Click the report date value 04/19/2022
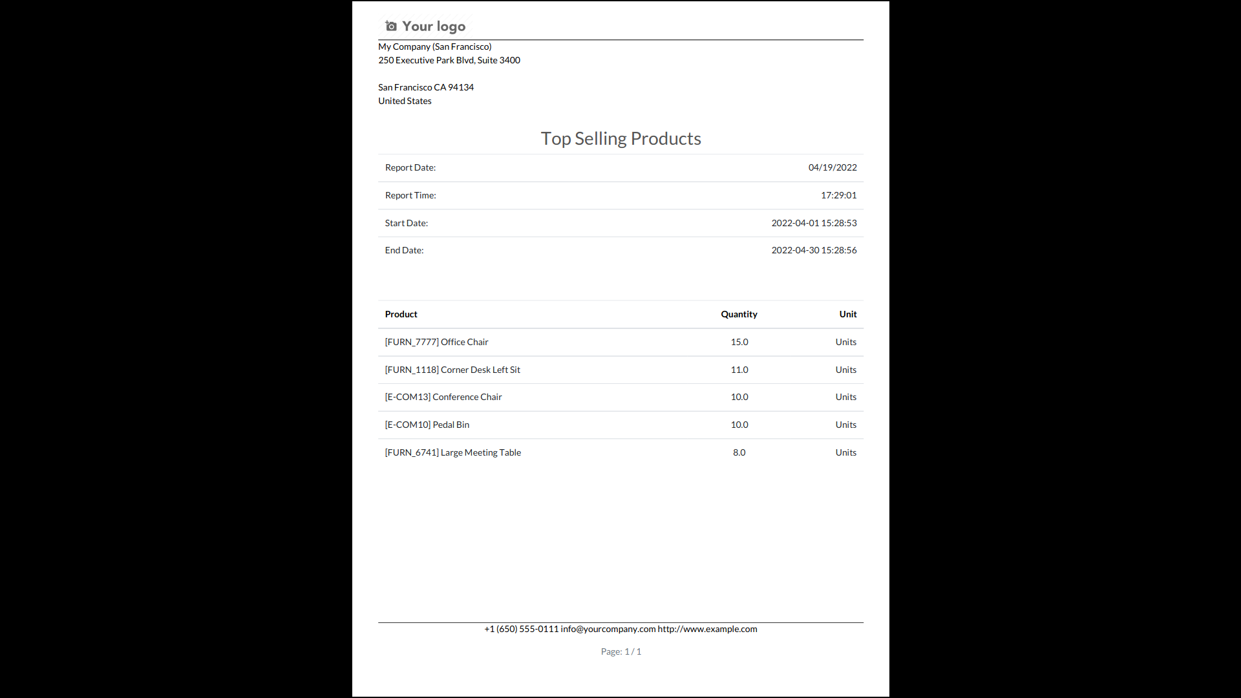The width and height of the screenshot is (1241, 698). tap(833, 167)
